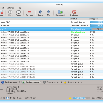This screenshot has height=103, width=103.
Task: Pause the downloads with Pause icon
Action: click(19, 12)
